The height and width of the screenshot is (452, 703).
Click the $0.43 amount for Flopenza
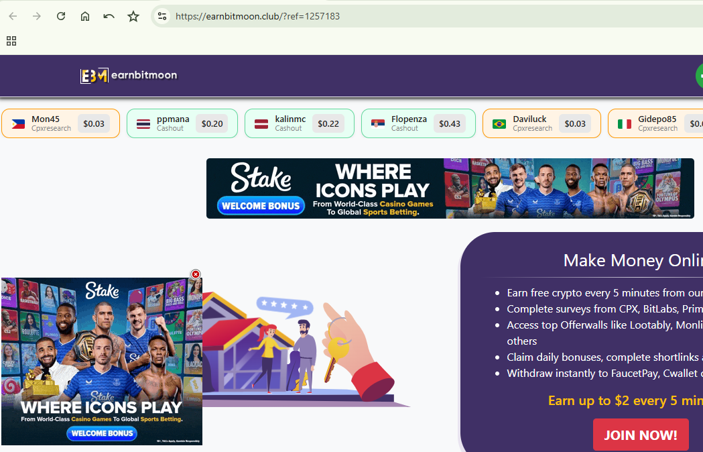450,123
